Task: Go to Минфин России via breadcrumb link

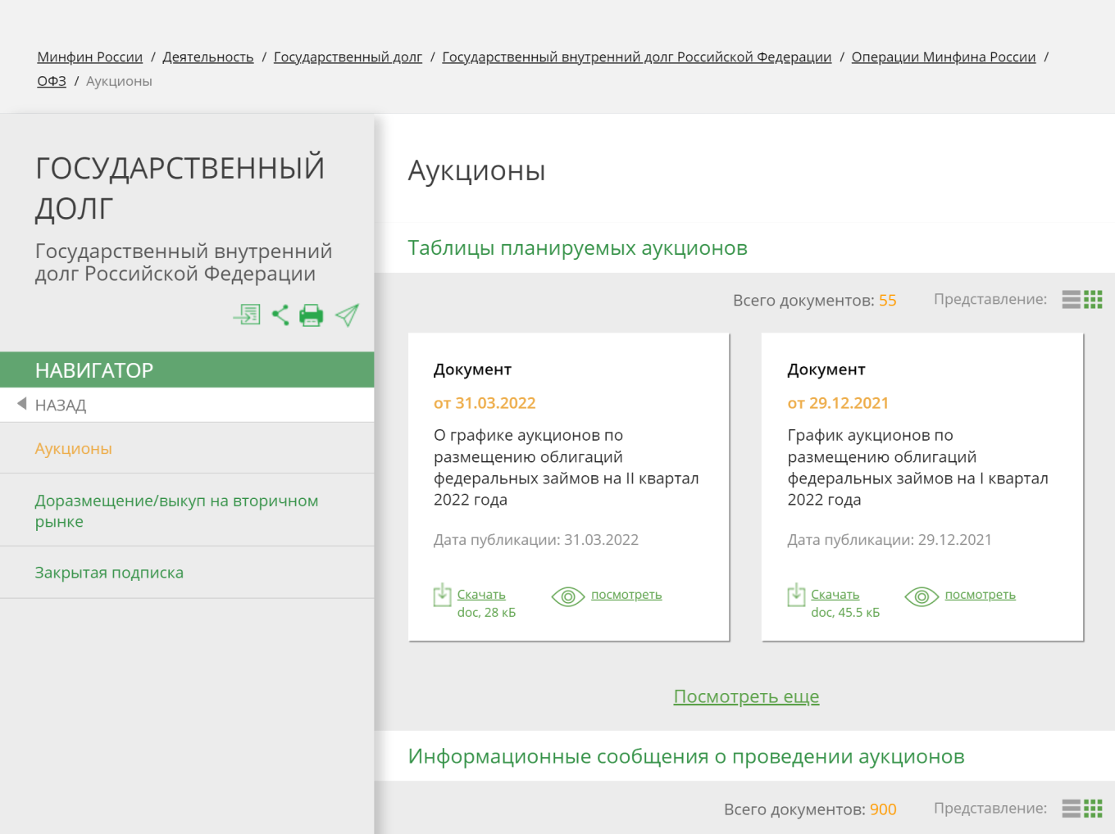Action: pos(89,57)
